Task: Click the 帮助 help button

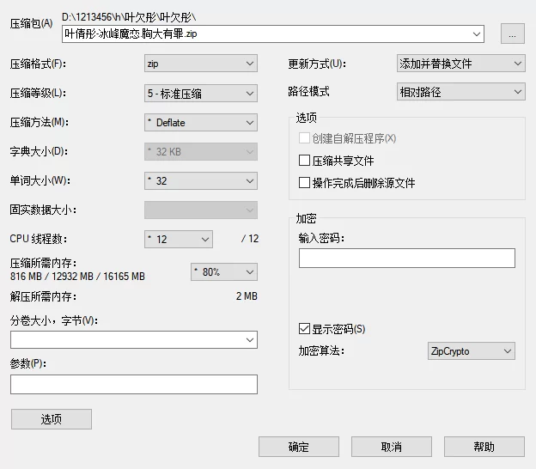Action: [484, 447]
